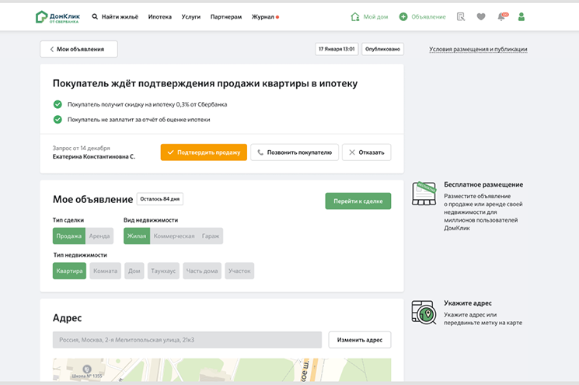The height and width of the screenshot is (385, 579).
Task: Go back to Мои объявления
Action: [x=78, y=49]
